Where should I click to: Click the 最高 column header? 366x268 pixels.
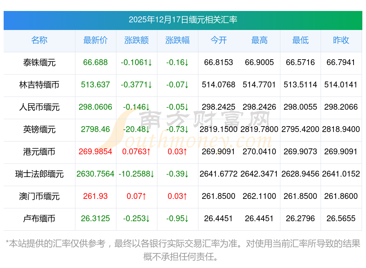[x=259, y=40]
